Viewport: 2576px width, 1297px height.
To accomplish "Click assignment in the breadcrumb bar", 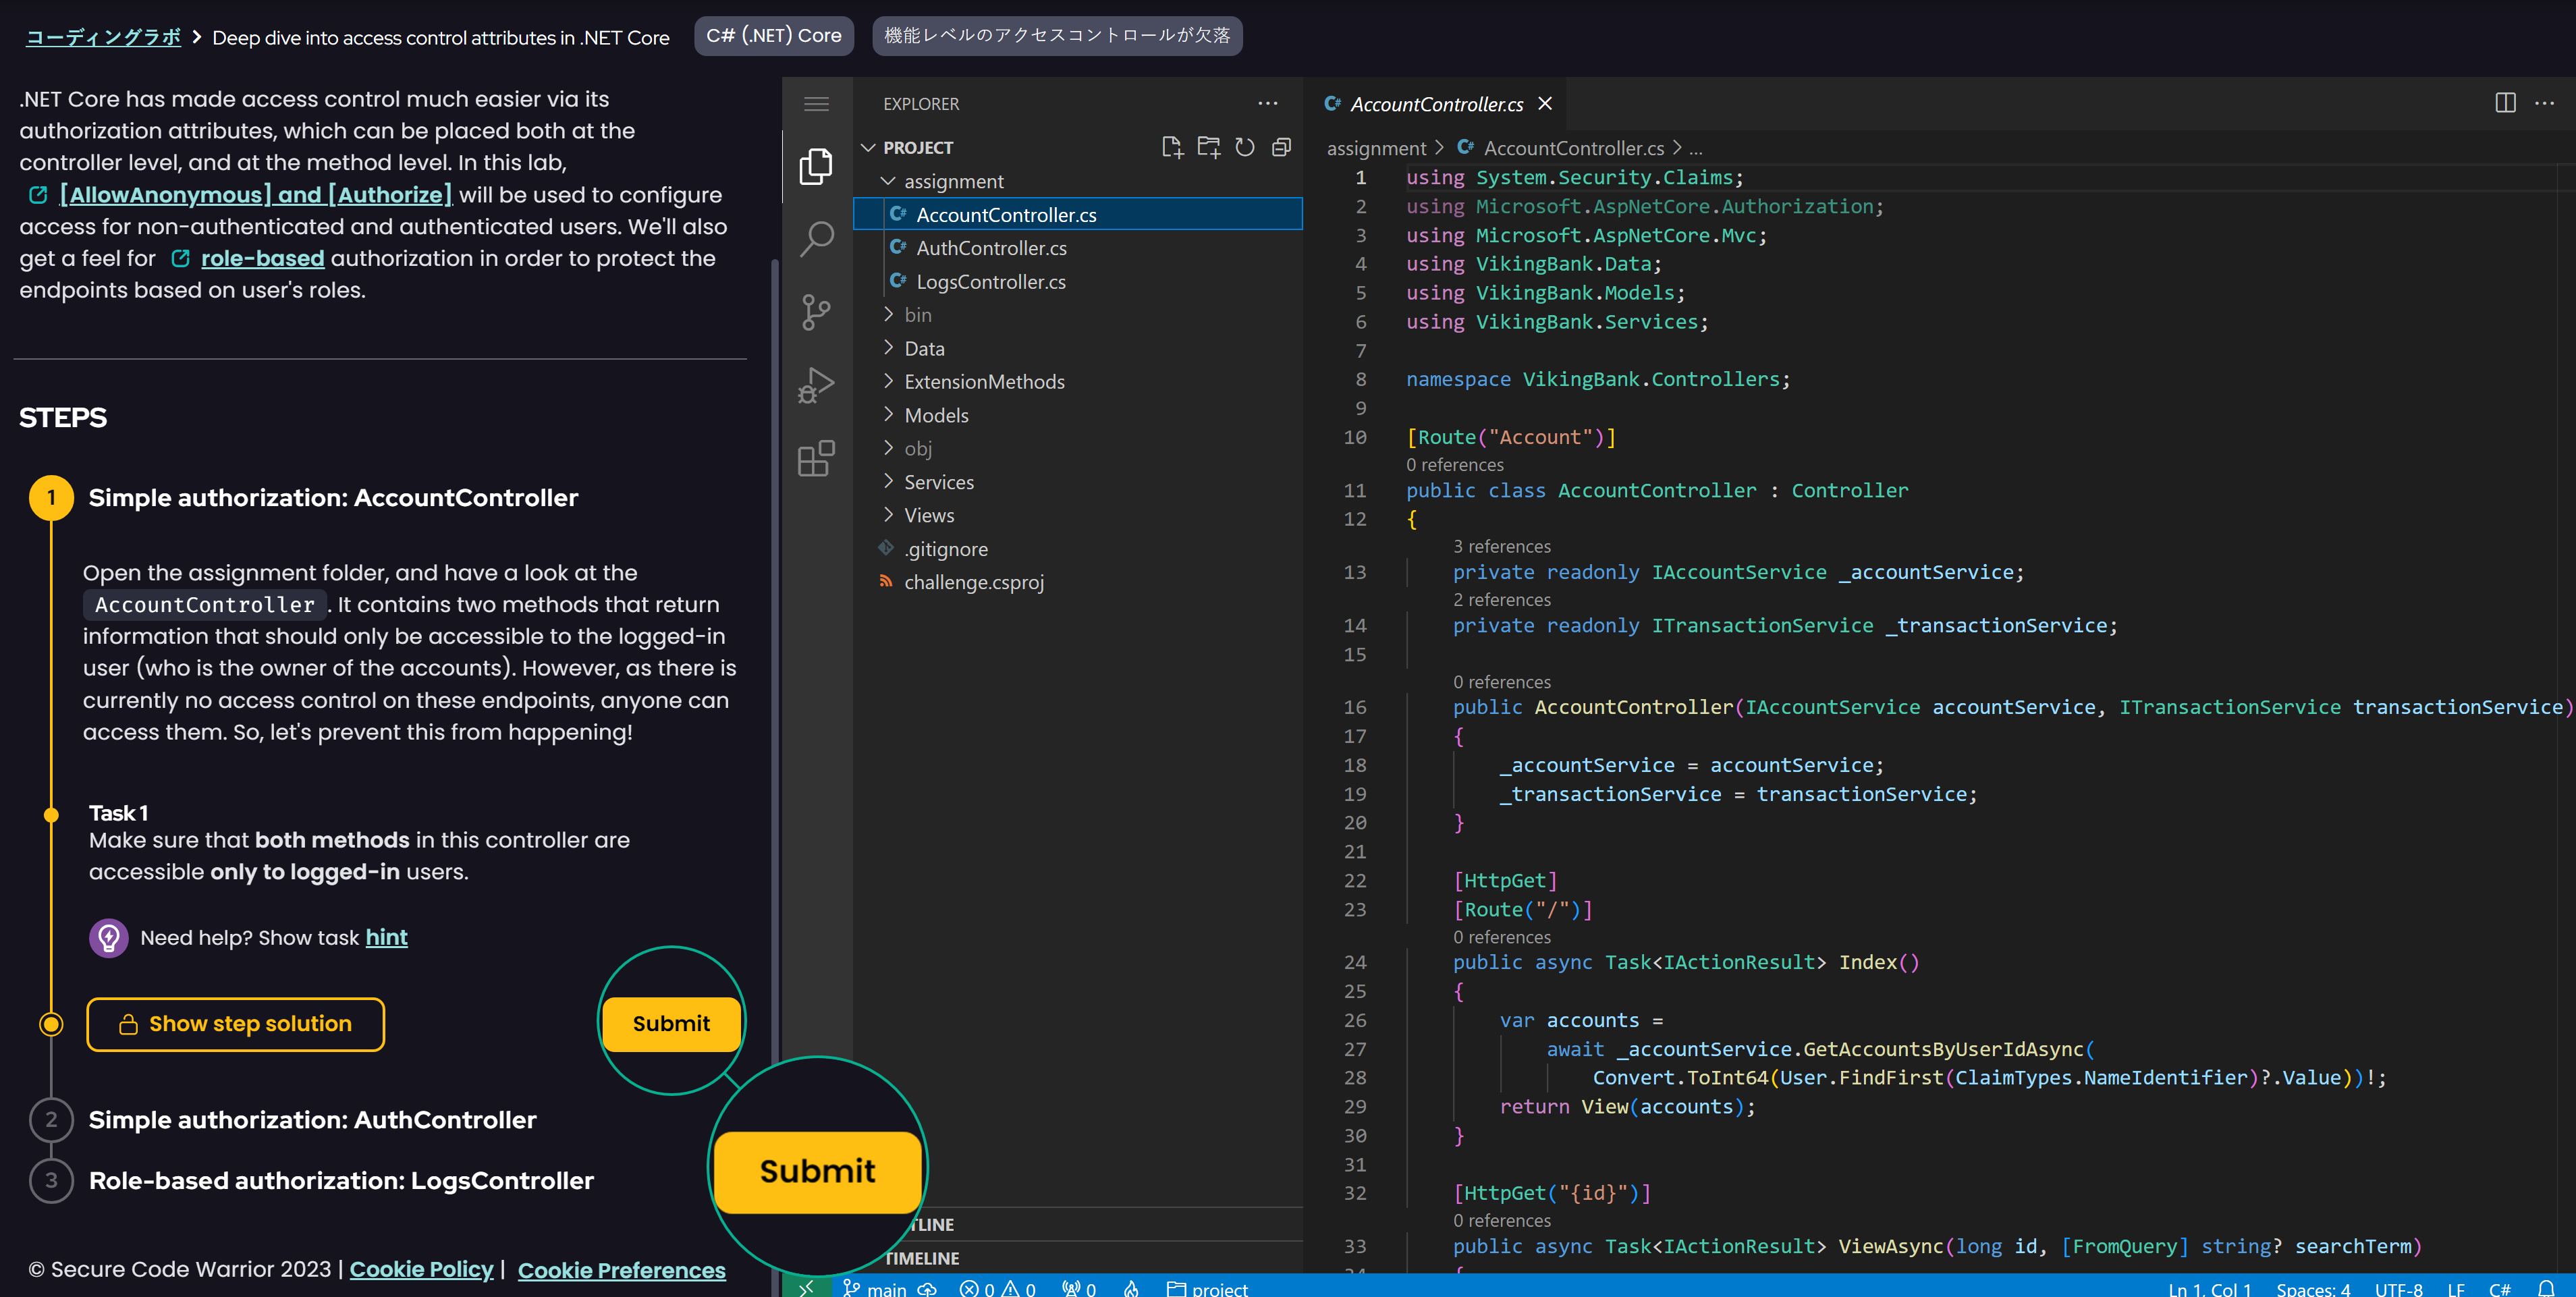I will pos(1376,148).
